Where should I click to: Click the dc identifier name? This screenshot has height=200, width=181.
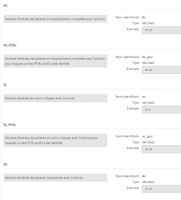144,176
